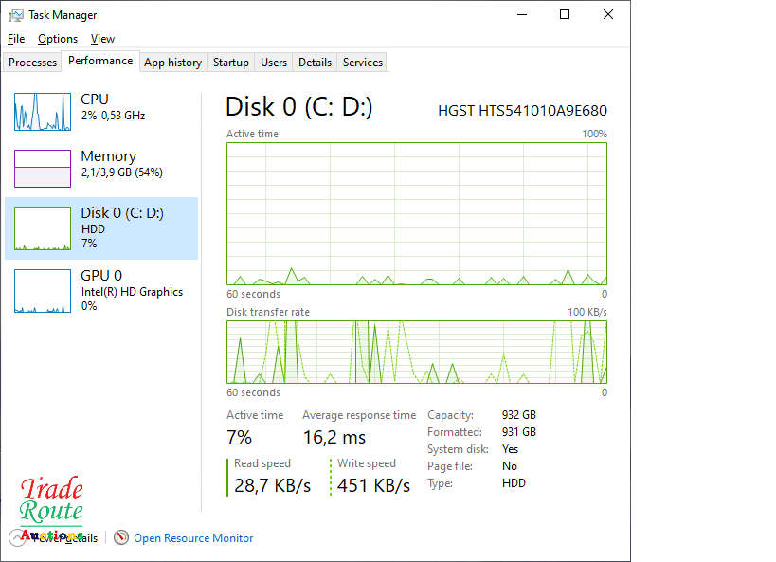This screenshot has height=562, width=776.
Task: Click the Task Manager title bar icon
Action: point(16,15)
